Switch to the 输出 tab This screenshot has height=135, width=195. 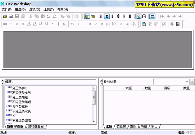[154, 126]
